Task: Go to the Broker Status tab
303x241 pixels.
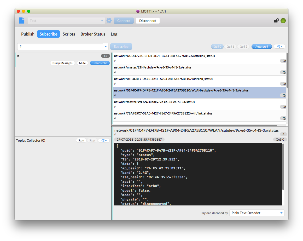Action: (x=93, y=34)
